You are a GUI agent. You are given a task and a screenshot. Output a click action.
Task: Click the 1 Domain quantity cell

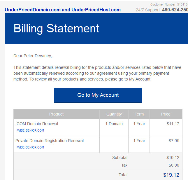click(x=114, y=124)
